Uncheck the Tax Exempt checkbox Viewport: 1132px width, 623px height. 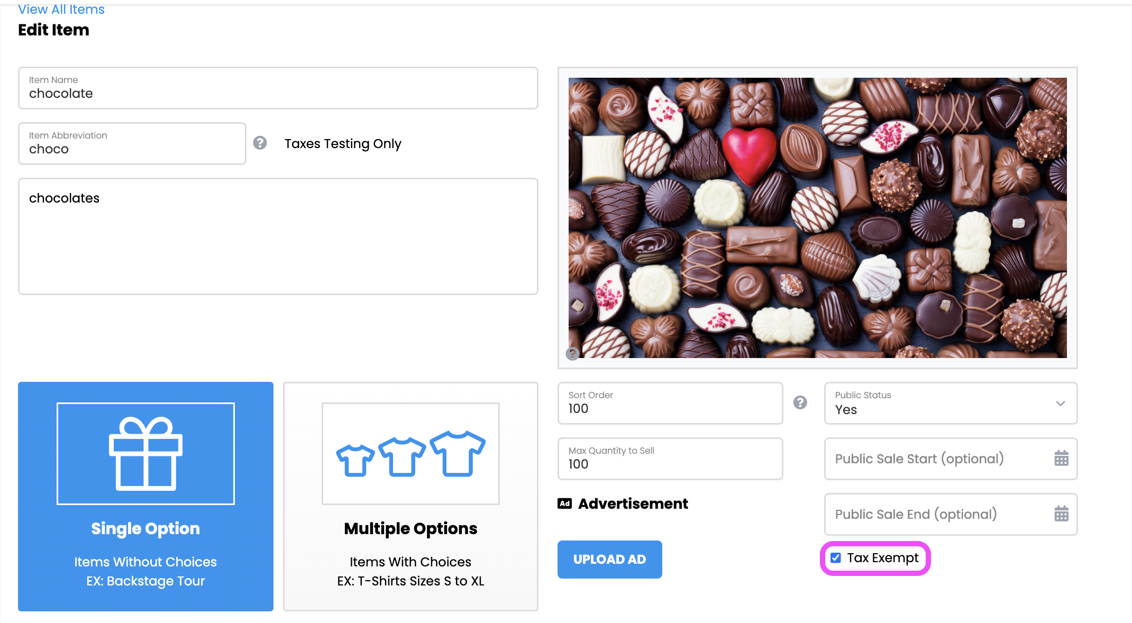point(836,558)
